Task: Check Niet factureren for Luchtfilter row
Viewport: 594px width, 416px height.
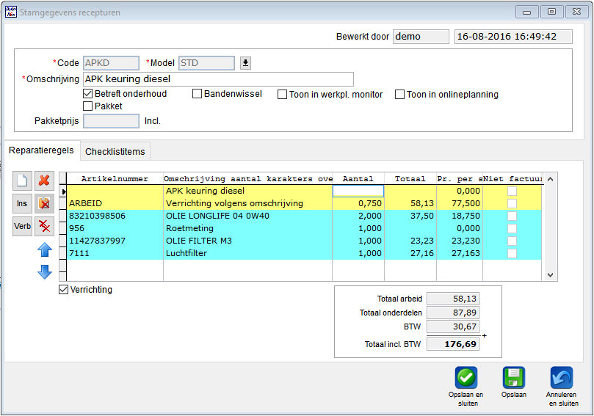Action: click(512, 253)
